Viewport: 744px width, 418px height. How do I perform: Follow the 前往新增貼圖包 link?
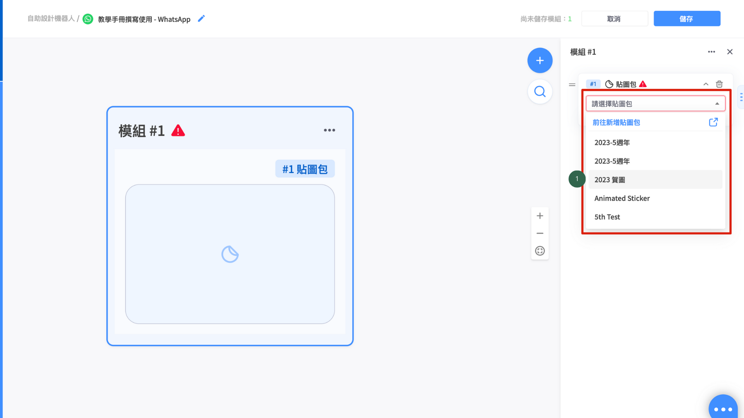click(x=616, y=123)
